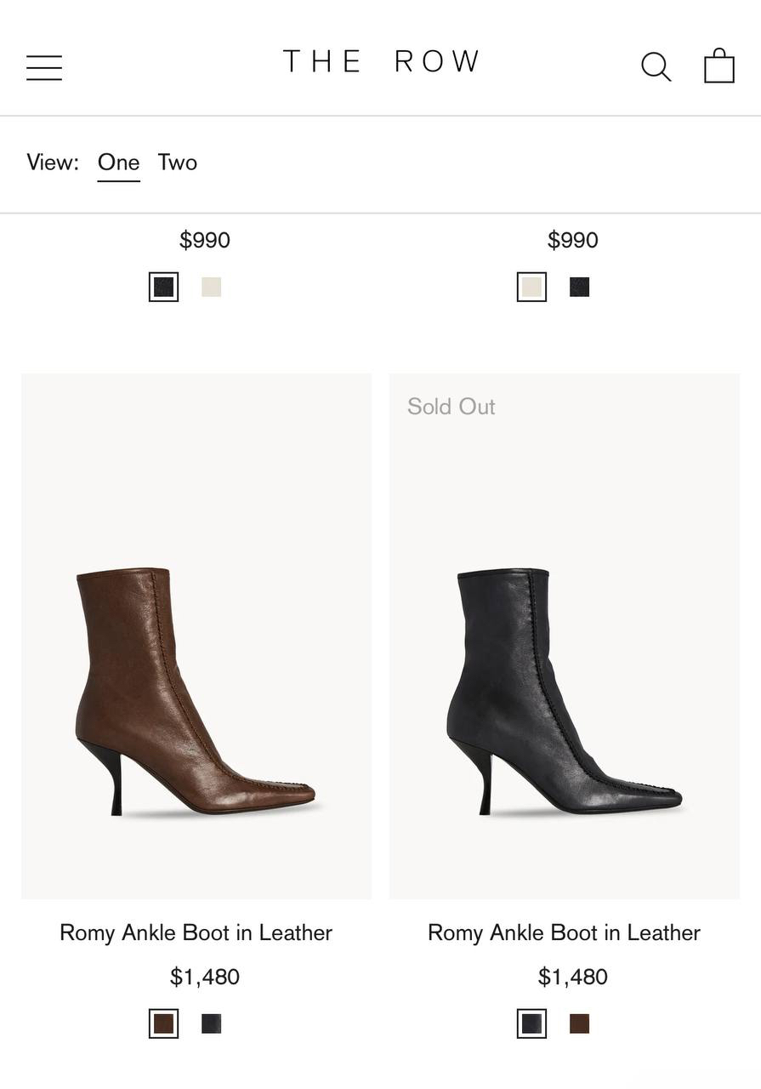Open the hamburger navigation menu

click(44, 67)
